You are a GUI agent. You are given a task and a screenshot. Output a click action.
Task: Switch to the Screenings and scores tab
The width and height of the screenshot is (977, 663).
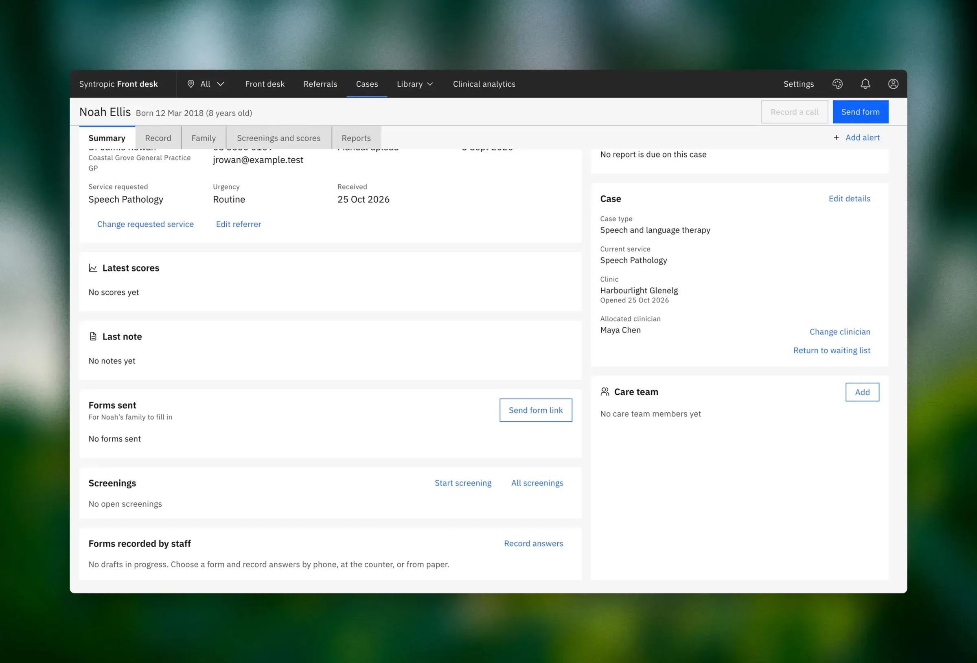pos(279,138)
